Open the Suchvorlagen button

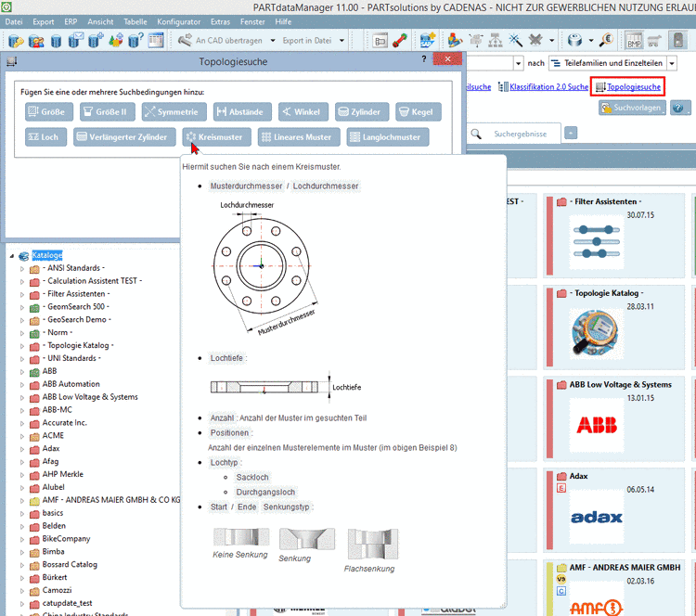(x=632, y=108)
